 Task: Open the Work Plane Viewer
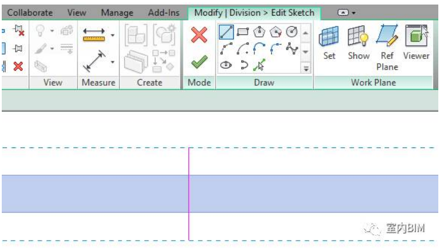click(416, 44)
